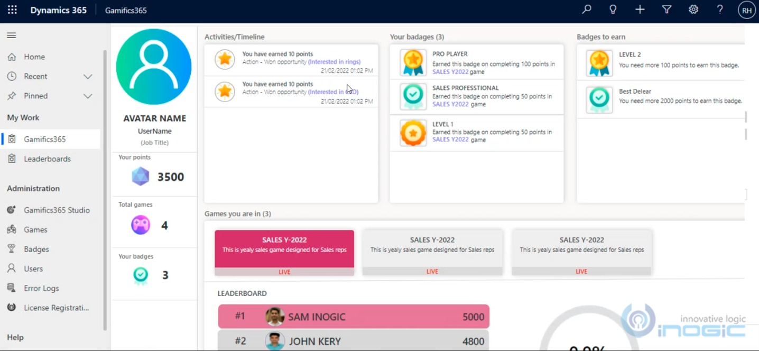The width and height of the screenshot is (759, 351).
Task: Open the lightbulb assistant icon
Action: (613, 10)
